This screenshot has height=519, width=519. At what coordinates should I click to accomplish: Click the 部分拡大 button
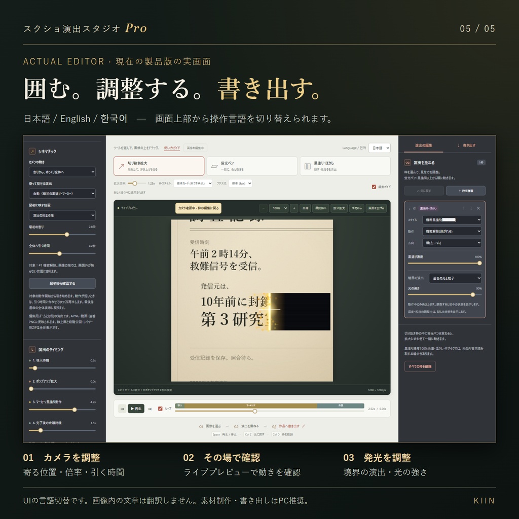click(x=339, y=208)
